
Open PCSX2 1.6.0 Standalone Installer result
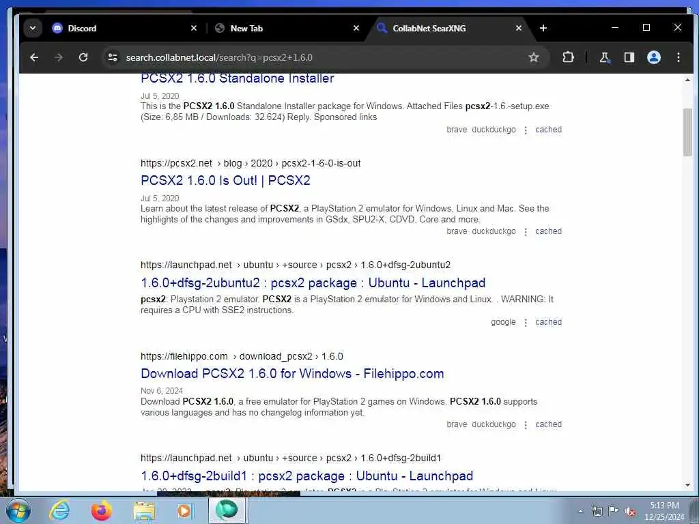[x=237, y=78]
